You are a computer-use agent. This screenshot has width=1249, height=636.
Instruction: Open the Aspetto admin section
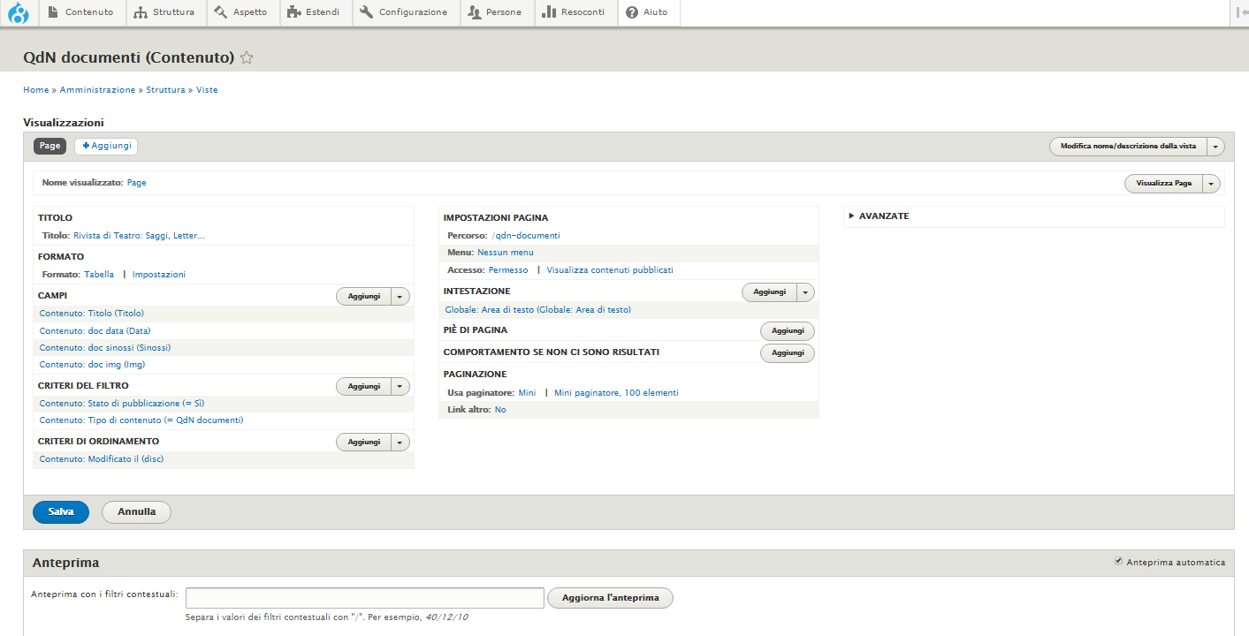coord(241,12)
